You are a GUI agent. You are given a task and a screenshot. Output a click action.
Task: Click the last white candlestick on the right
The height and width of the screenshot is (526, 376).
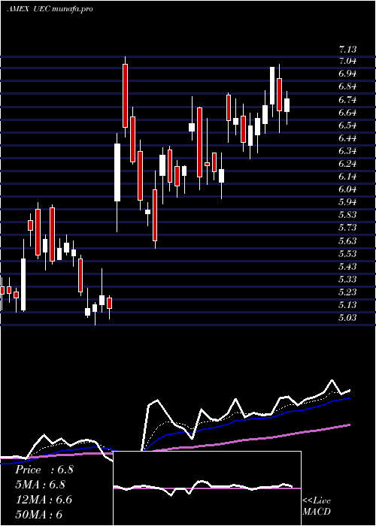[x=287, y=105]
